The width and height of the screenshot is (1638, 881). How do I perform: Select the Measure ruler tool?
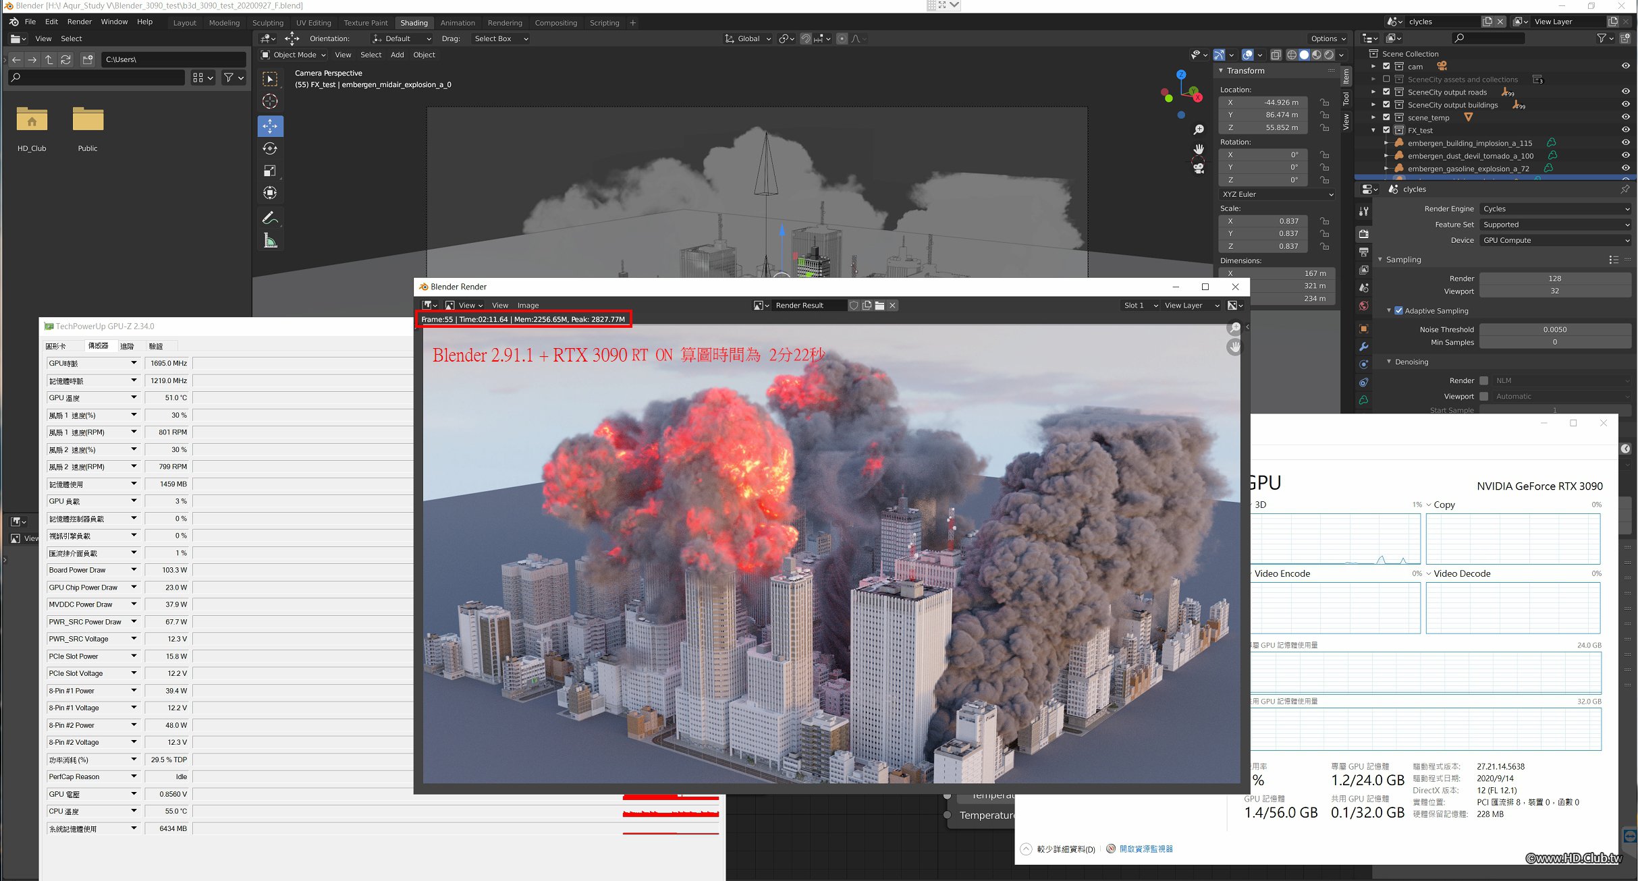[x=270, y=241]
